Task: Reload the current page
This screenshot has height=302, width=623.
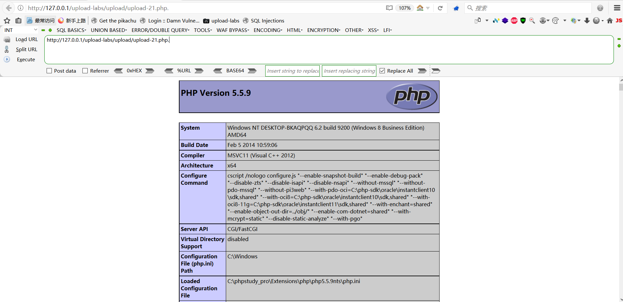Action: tap(440, 8)
